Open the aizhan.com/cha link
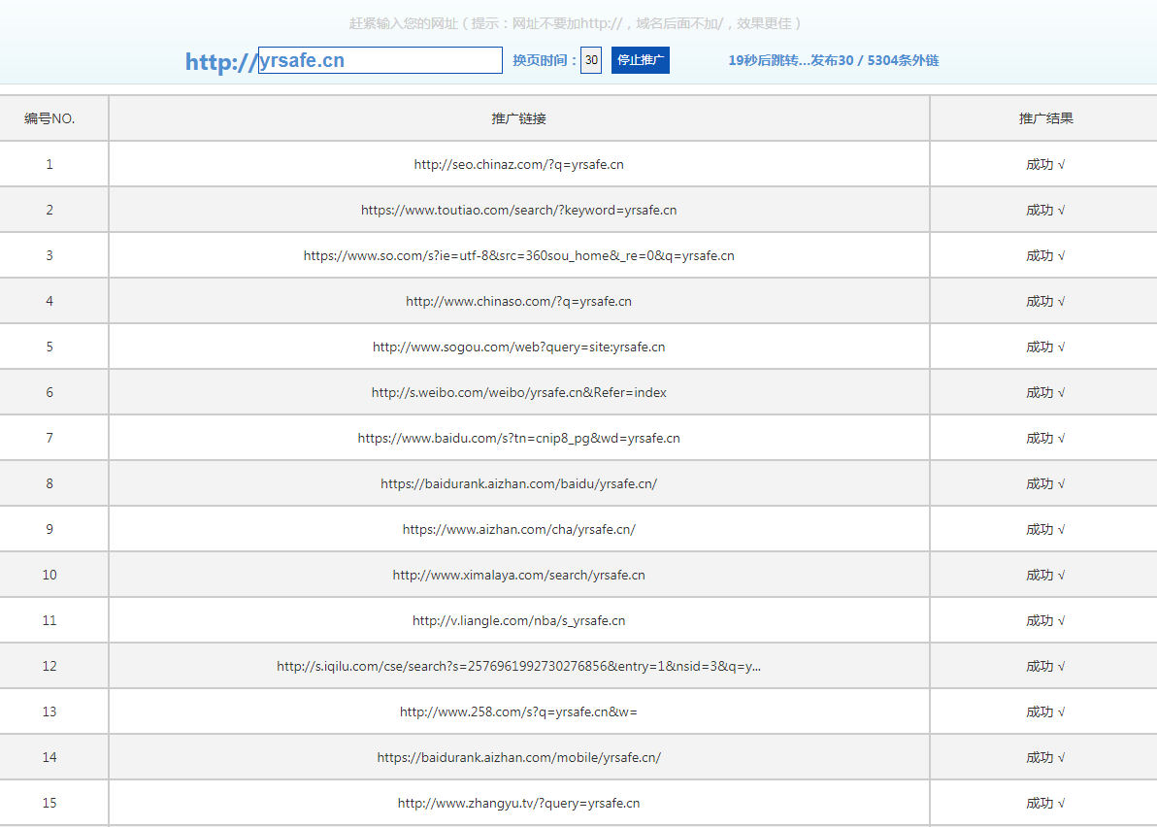 518,529
